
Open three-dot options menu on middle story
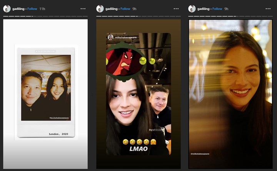pos(176,8)
